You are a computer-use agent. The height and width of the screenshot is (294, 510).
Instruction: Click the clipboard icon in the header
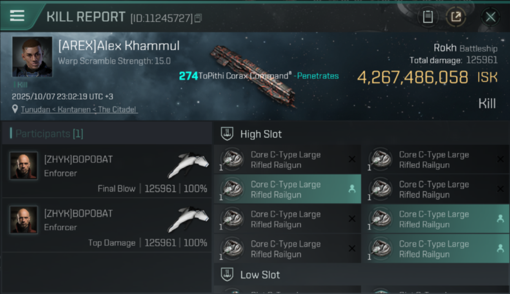pyautogui.click(x=428, y=17)
